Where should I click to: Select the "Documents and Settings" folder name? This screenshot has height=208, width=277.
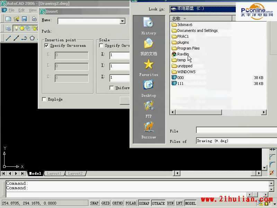(197, 31)
